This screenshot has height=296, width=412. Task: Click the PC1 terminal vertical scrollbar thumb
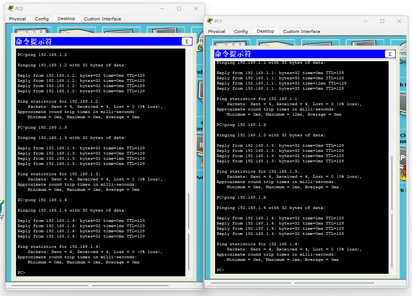click(x=392, y=212)
